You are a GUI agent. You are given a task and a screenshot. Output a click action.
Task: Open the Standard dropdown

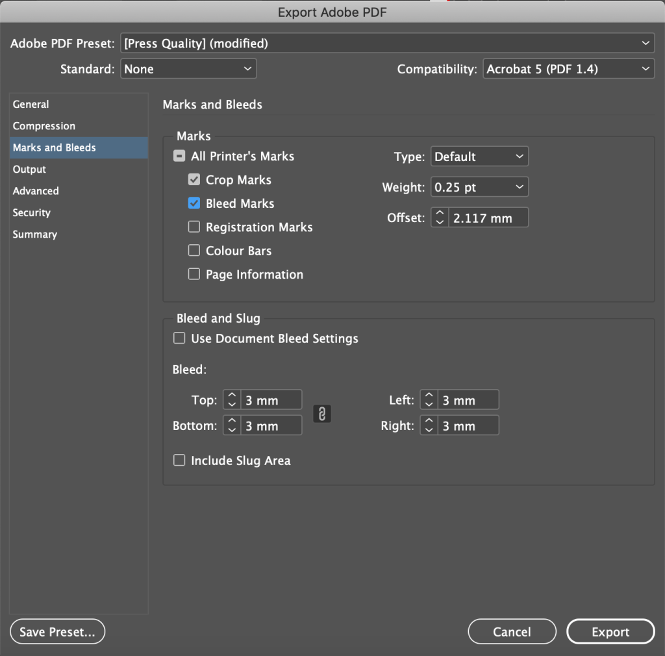click(188, 69)
